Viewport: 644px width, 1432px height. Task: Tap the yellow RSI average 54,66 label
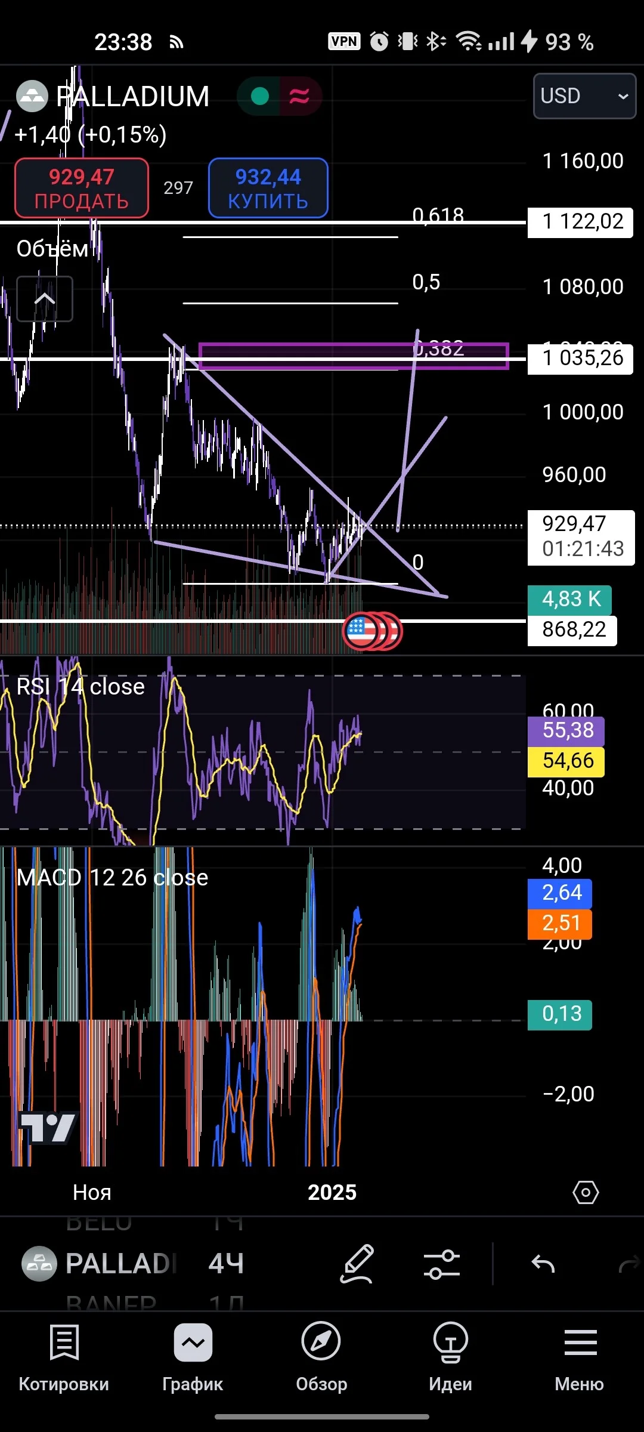tap(566, 761)
